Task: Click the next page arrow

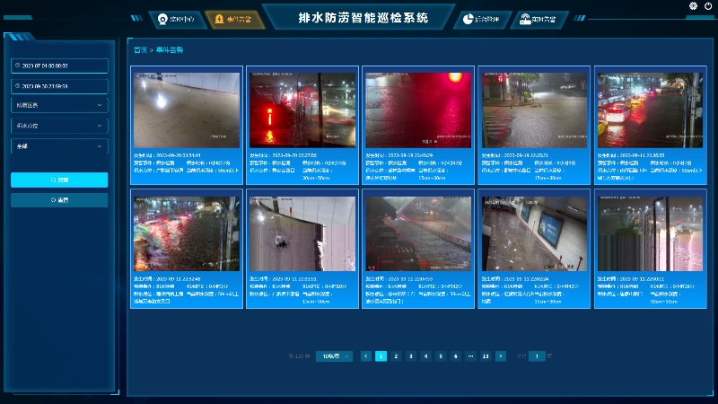Action: pyautogui.click(x=501, y=356)
